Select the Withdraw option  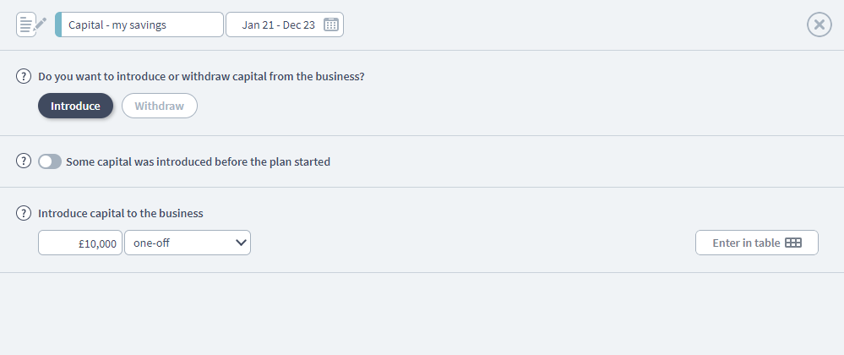[x=159, y=106]
